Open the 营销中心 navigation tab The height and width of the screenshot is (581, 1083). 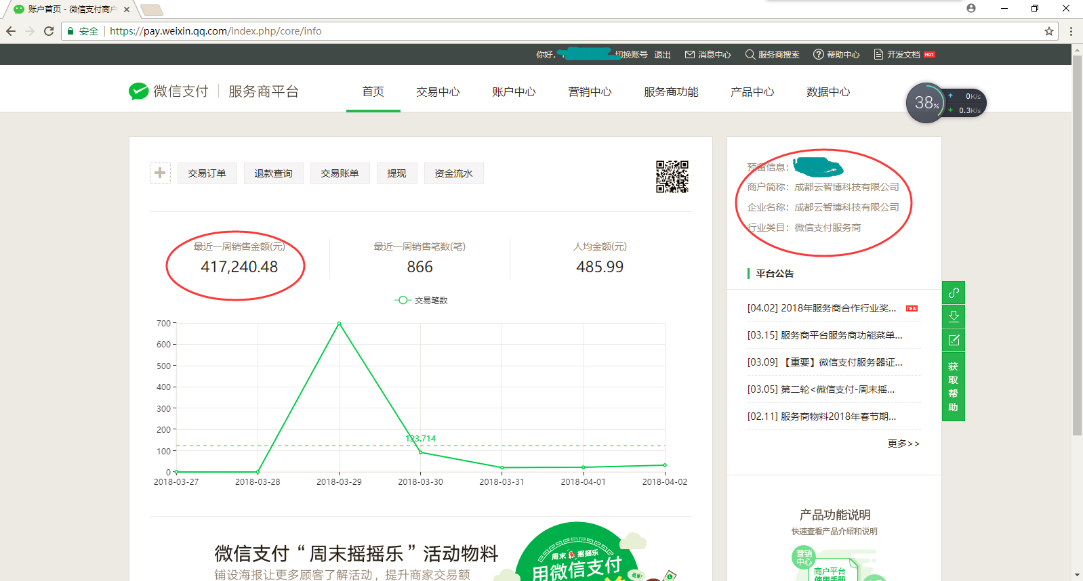coord(590,91)
